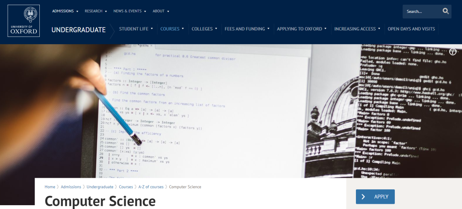Open the Colleges navigation menu
This screenshot has width=462, height=209.
pyautogui.click(x=204, y=29)
